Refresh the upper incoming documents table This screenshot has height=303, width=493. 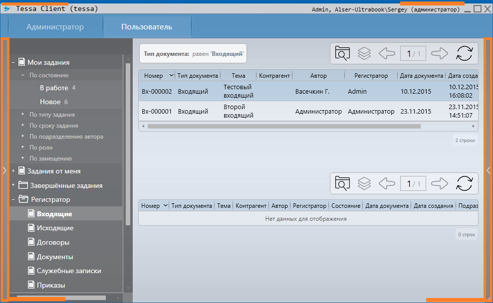pos(464,53)
